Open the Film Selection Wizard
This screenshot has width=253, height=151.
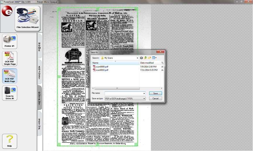click(x=28, y=19)
